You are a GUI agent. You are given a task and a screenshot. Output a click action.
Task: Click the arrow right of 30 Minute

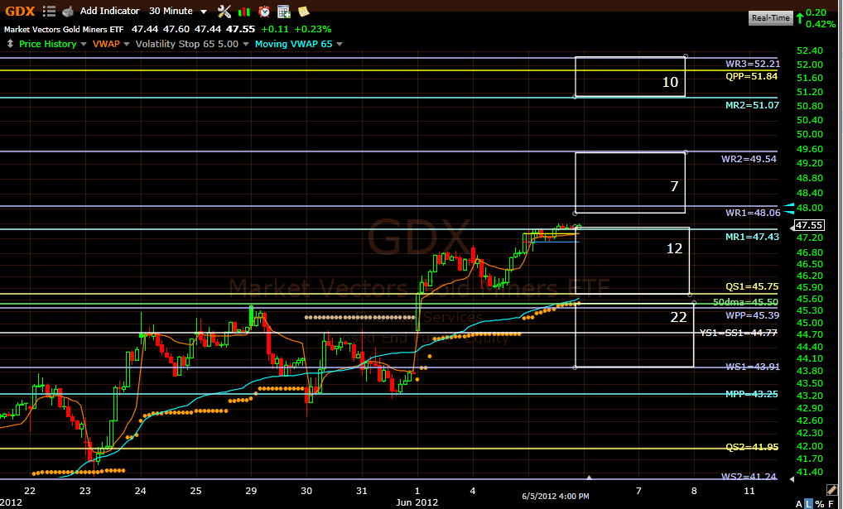204,12
